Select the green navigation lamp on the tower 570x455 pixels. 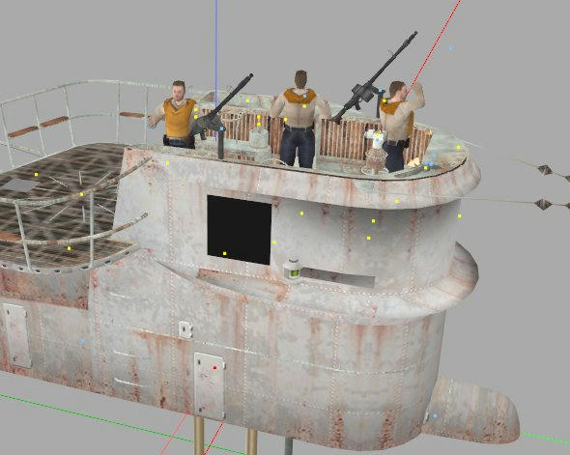(292, 270)
